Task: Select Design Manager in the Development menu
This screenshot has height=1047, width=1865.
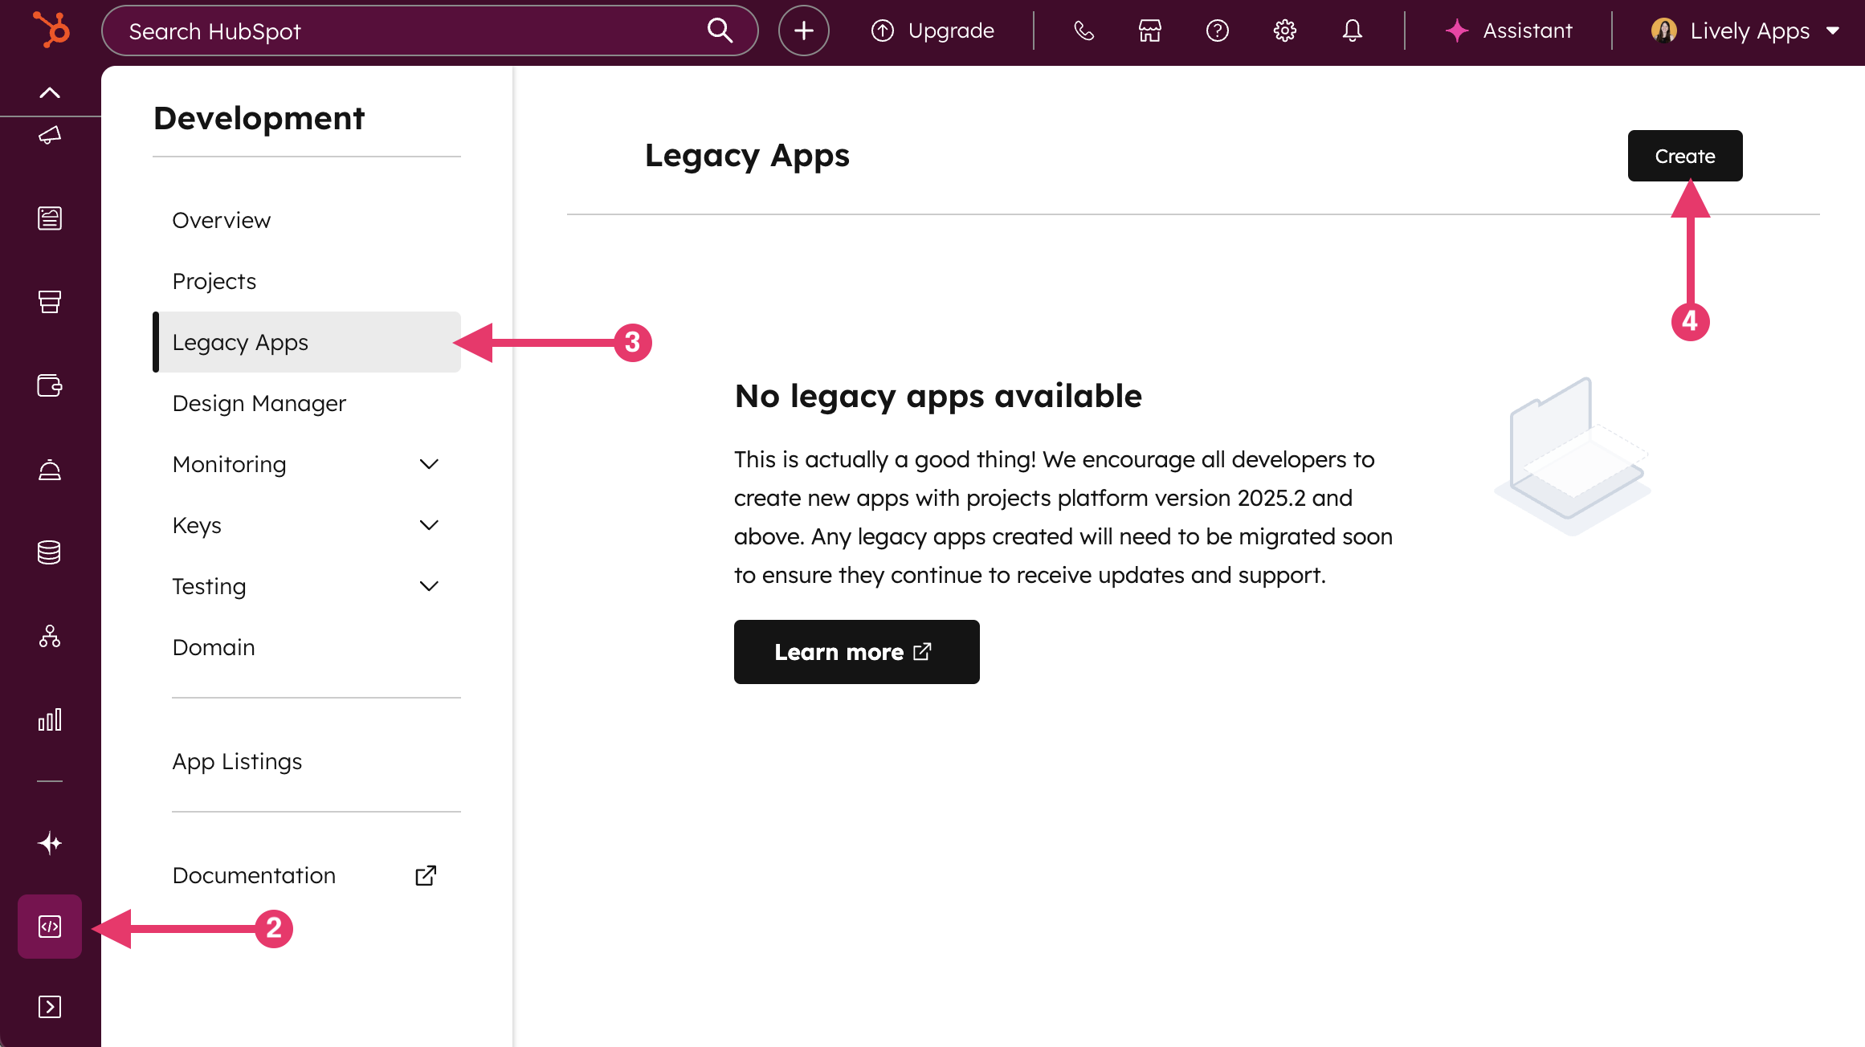Action: pyautogui.click(x=259, y=403)
